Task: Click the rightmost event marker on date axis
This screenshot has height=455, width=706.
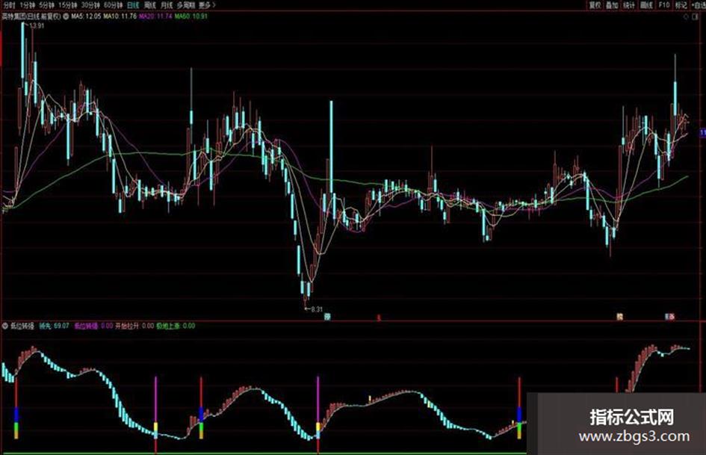Action: pos(671,317)
